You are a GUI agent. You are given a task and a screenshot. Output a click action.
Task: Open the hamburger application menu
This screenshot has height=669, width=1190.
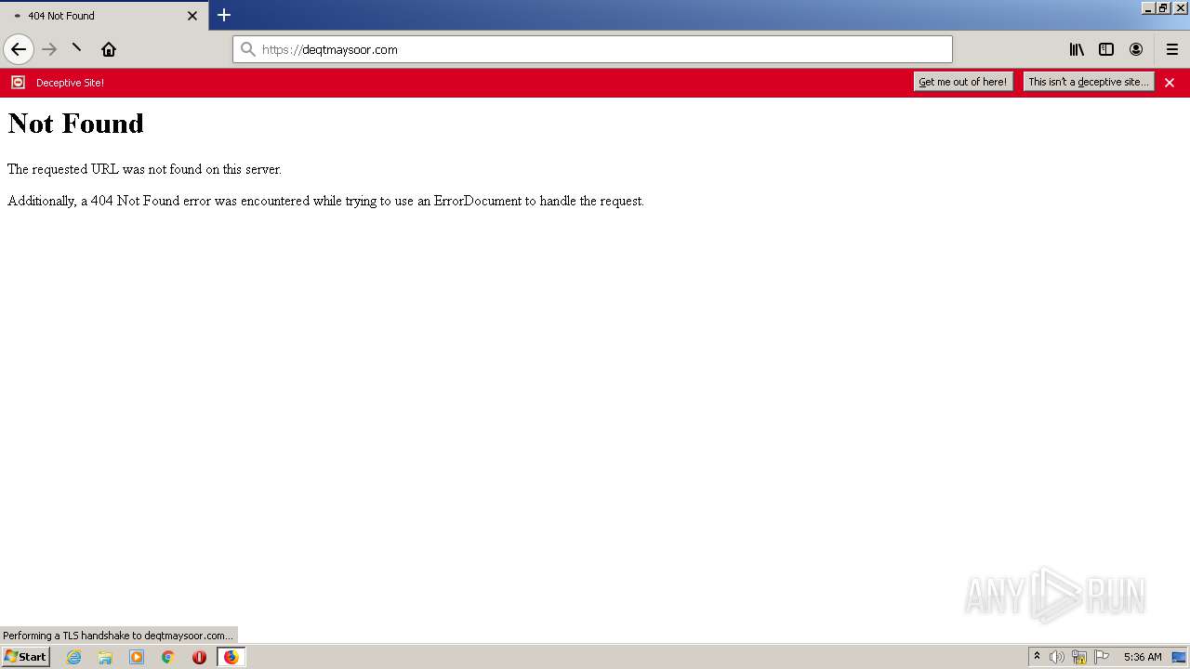1172,49
